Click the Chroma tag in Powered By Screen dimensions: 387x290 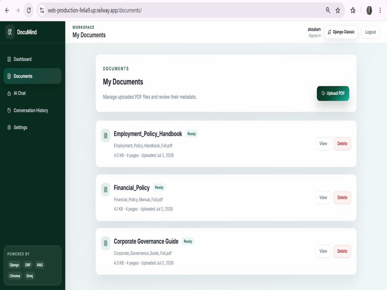15,276
